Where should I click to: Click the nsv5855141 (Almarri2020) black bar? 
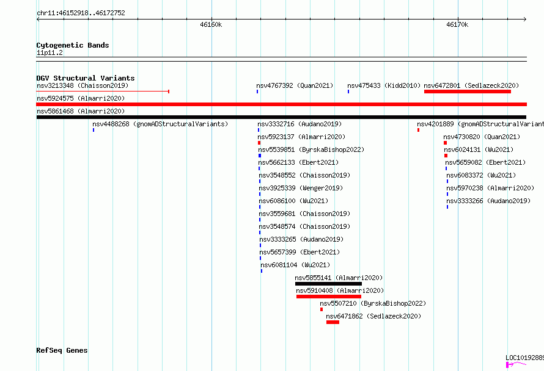[x=328, y=284]
